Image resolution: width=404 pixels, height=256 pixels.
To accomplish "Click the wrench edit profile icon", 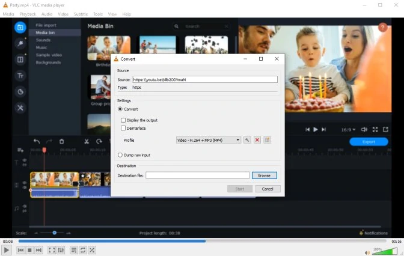I will point(247,140).
